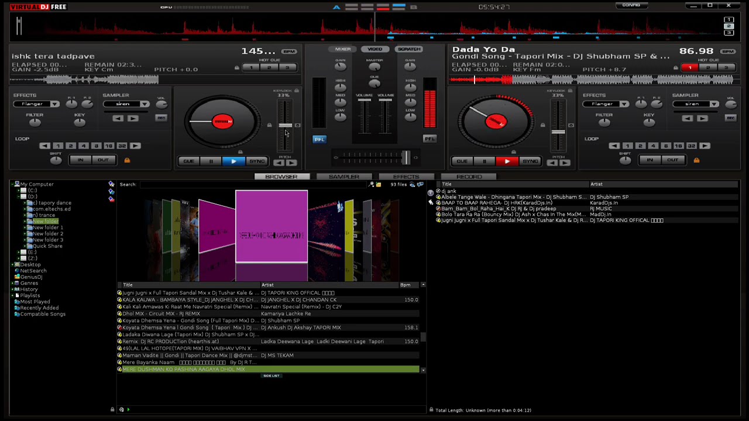This screenshot has height=421, width=749.
Task: Click the magenta center cover art thumbnail
Action: point(272,226)
